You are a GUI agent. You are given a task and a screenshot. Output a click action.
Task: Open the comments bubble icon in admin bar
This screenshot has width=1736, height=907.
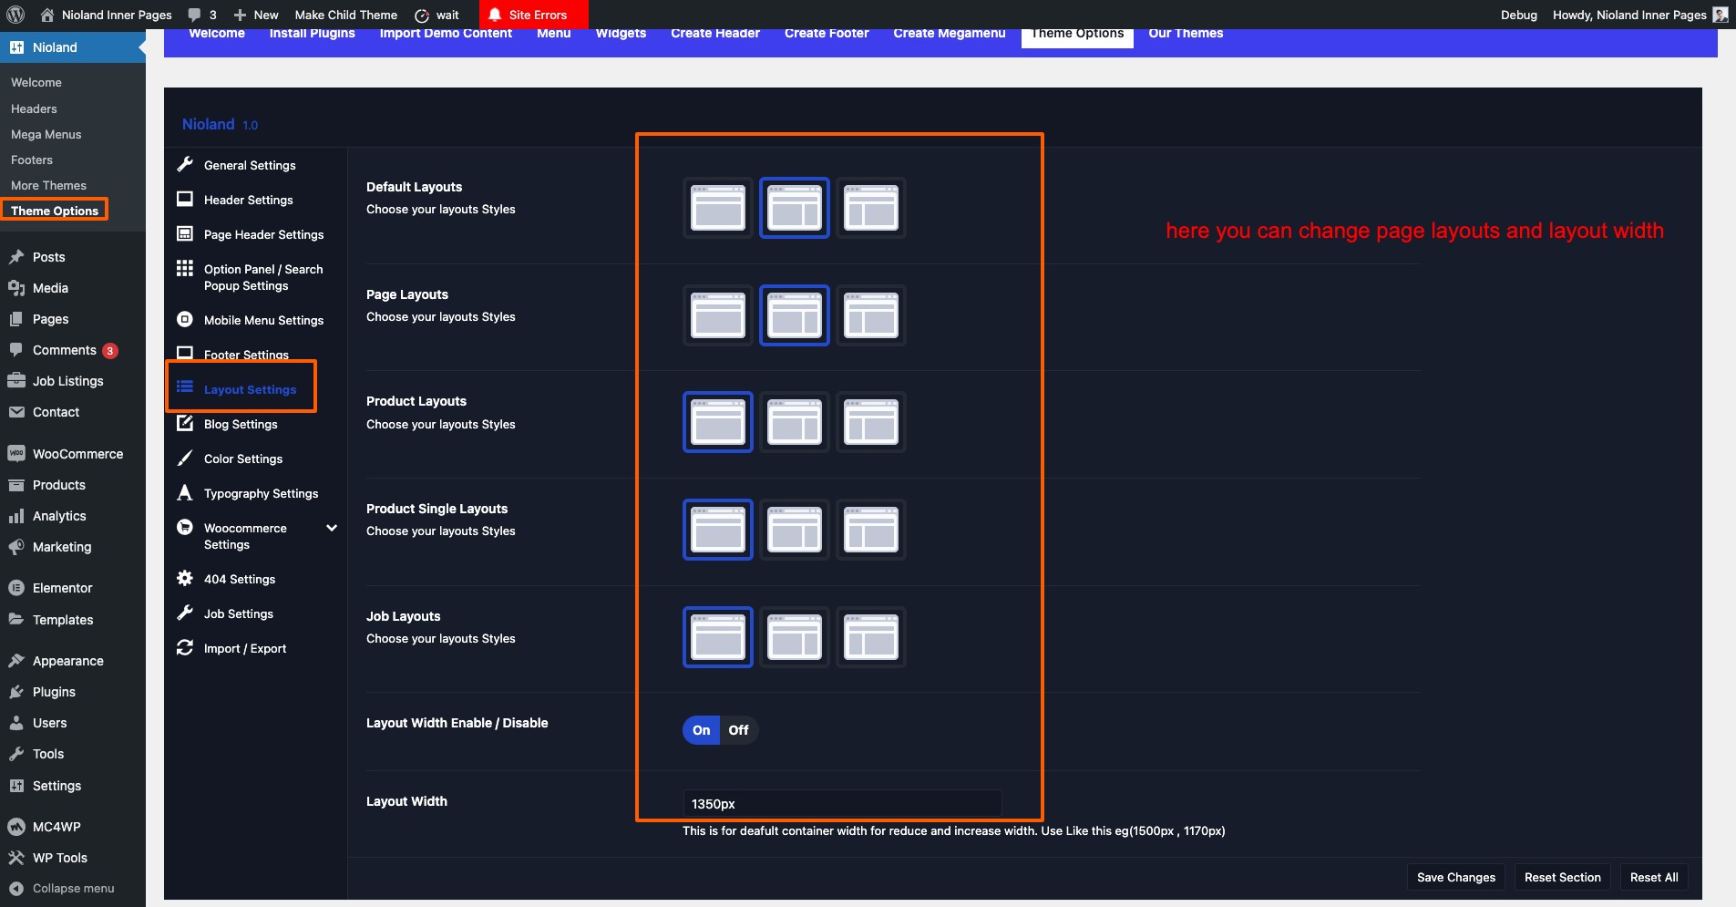pyautogui.click(x=194, y=15)
